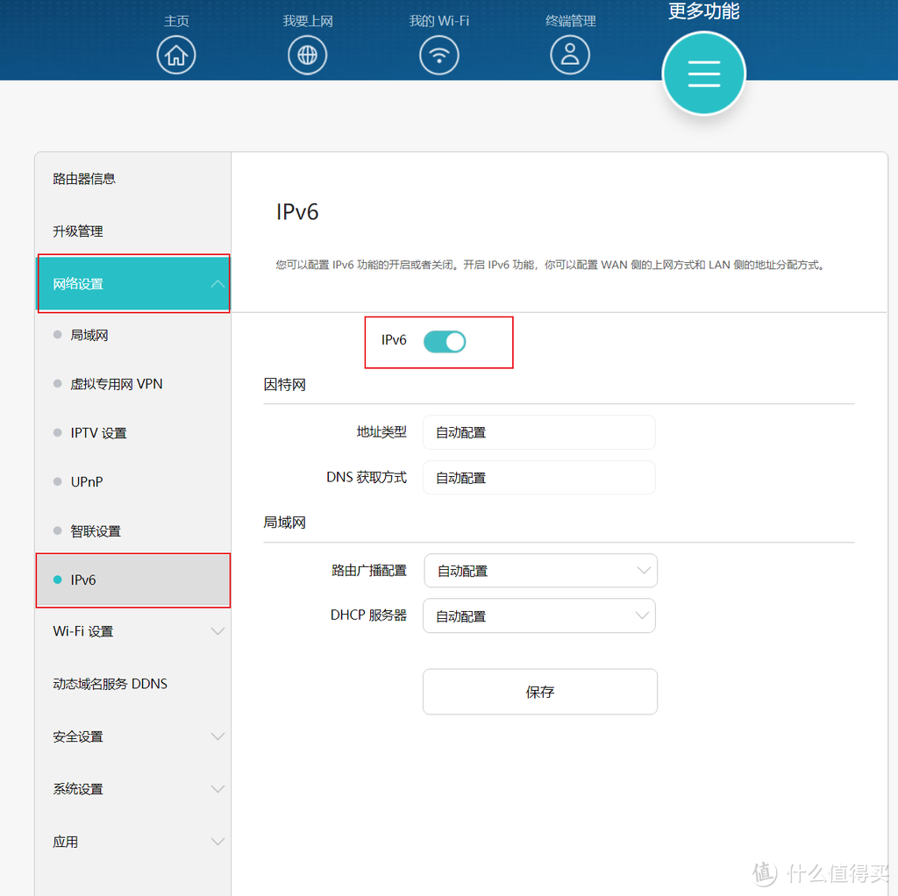Open 动态域名服务 DDNS settings
Screen dimensions: 898x896
click(109, 683)
